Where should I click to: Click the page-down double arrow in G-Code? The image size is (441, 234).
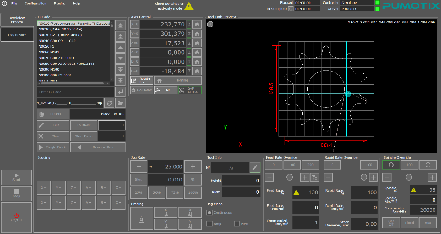(x=120, y=69)
